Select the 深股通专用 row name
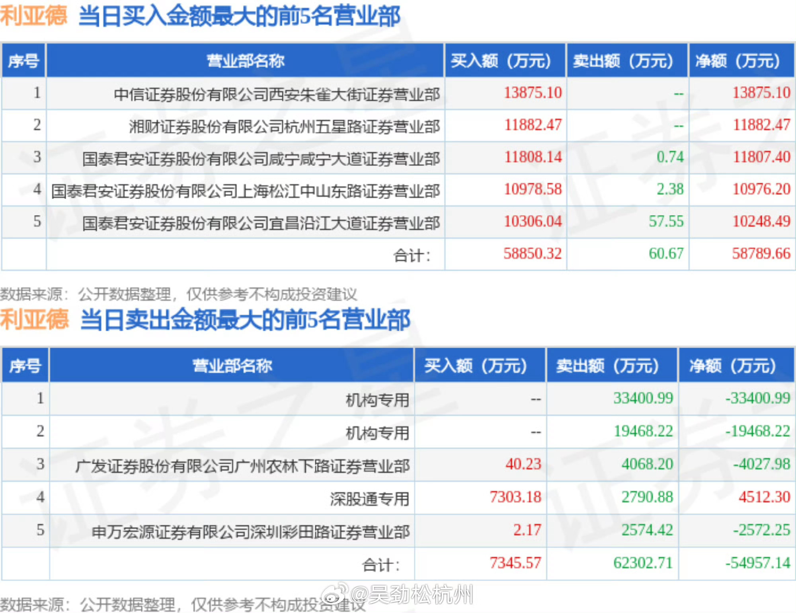Image resolution: width=796 pixels, height=613 pixels. point(369,499)
